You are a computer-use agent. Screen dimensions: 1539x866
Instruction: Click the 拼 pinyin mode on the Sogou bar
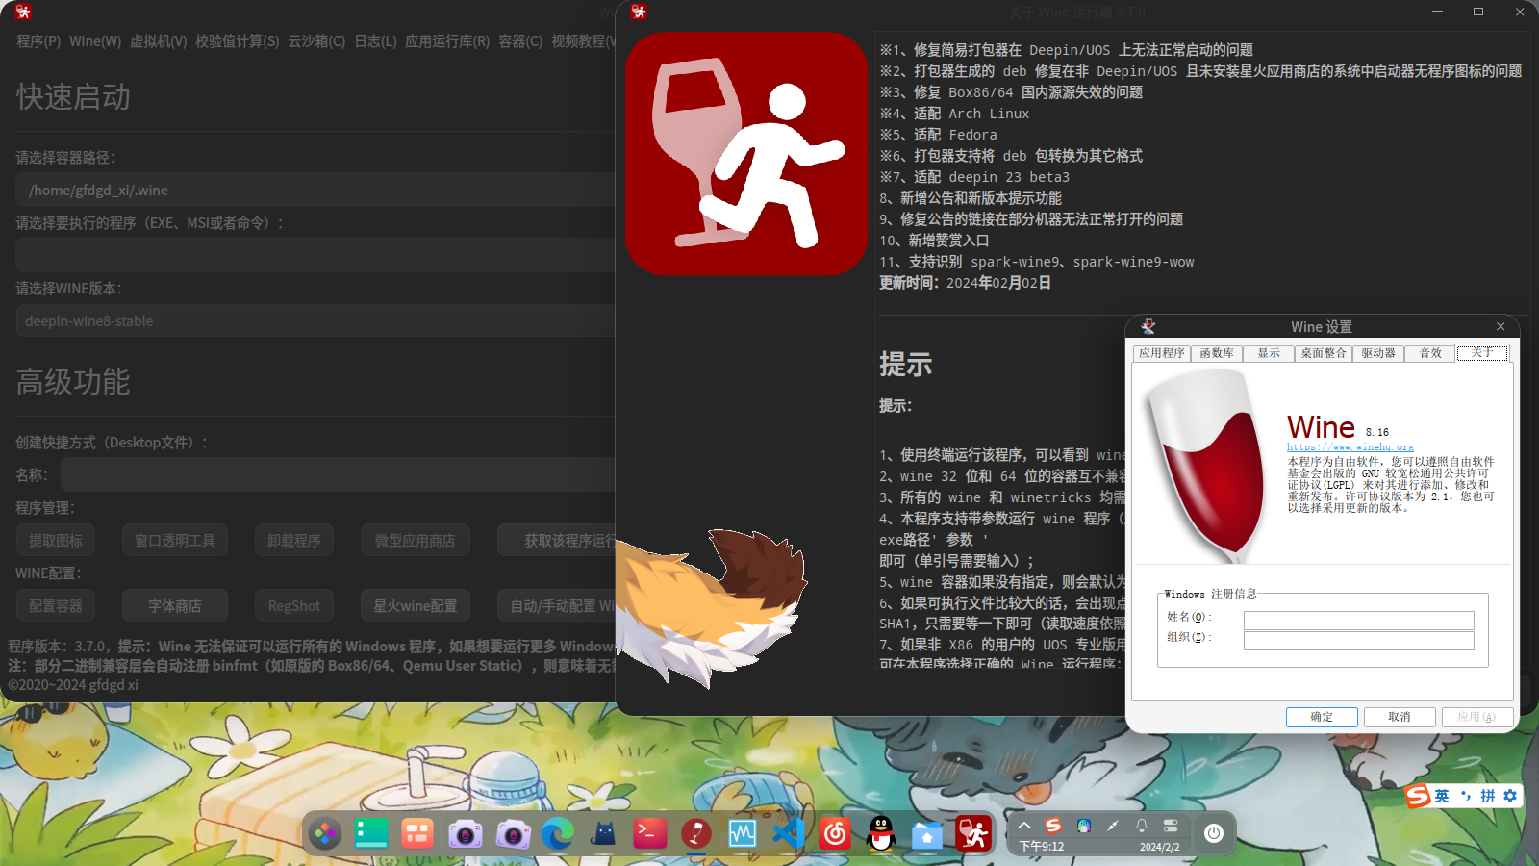coord(1488,796)
